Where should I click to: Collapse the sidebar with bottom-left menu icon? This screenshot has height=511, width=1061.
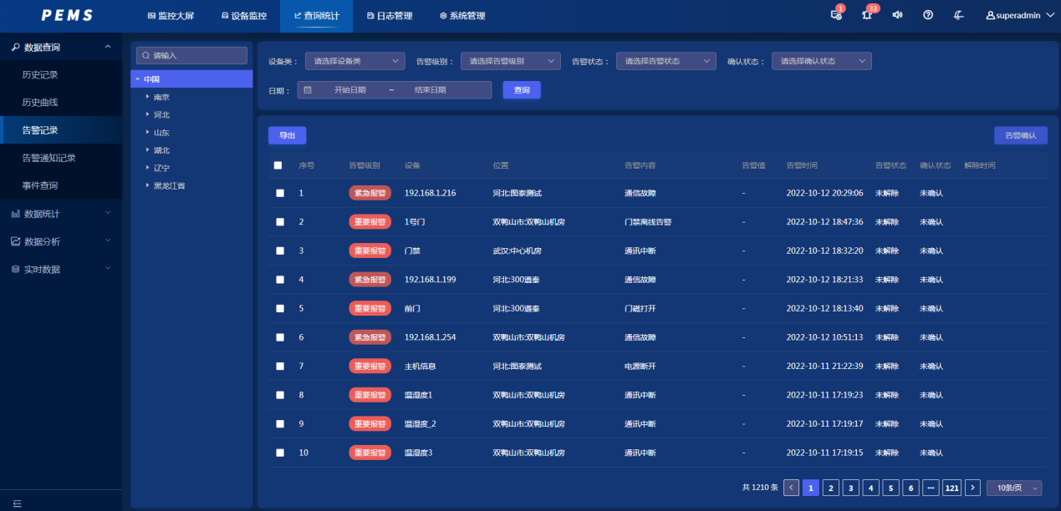click(x=17, y=503)
